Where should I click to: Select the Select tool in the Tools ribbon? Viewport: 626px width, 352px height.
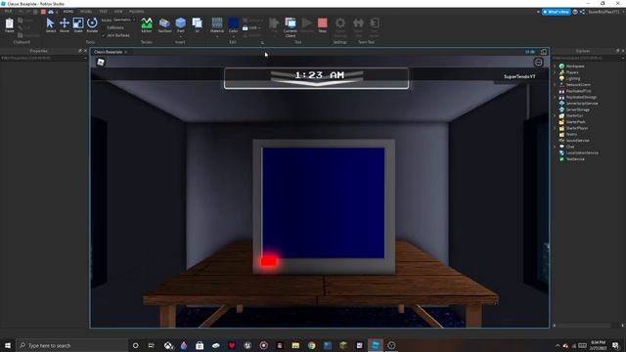50,24
